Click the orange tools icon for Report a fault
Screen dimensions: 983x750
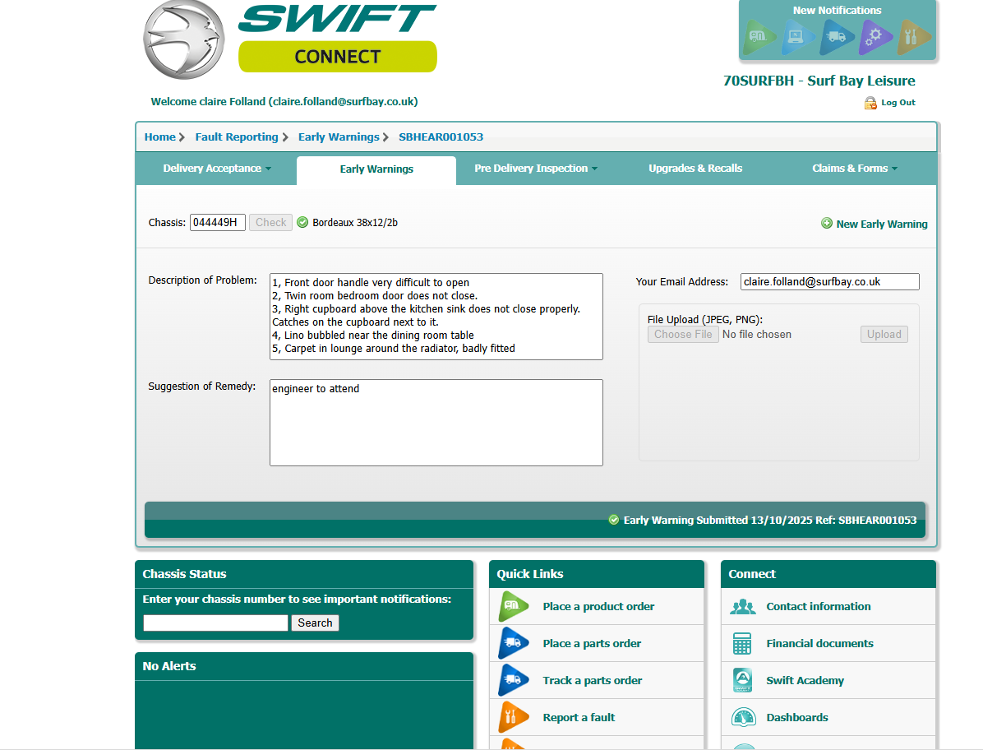514,717
